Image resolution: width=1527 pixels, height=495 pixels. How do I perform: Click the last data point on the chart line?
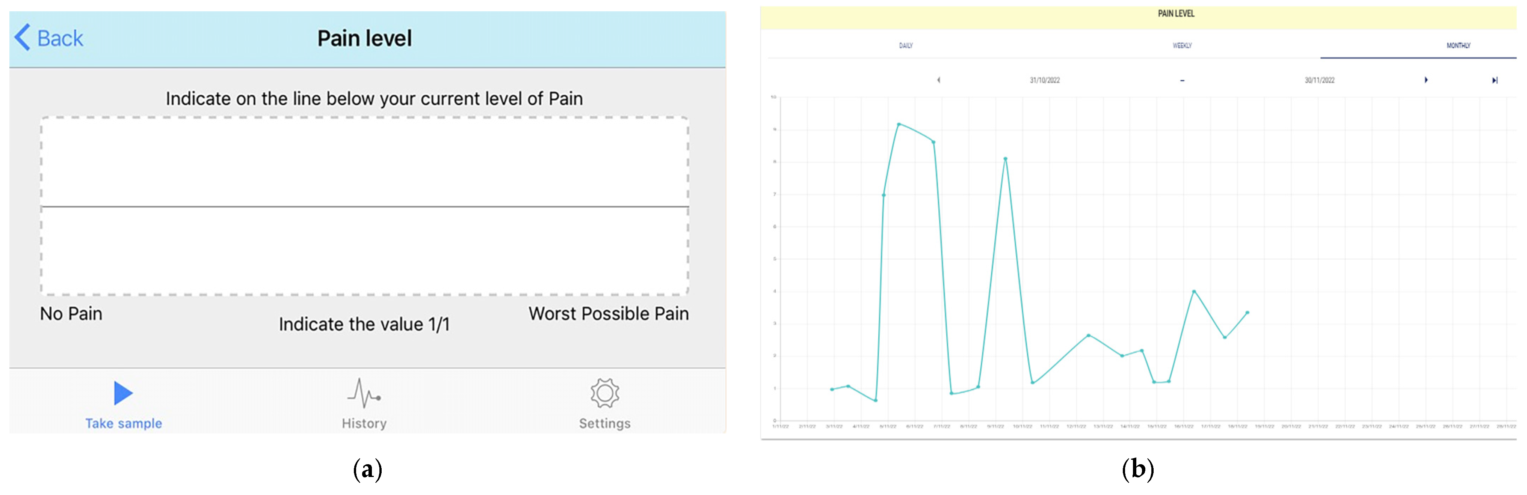1247,313
